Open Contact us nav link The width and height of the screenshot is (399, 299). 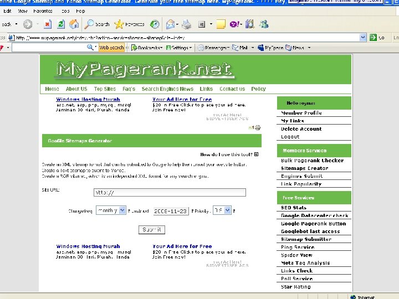coord(232,89)
